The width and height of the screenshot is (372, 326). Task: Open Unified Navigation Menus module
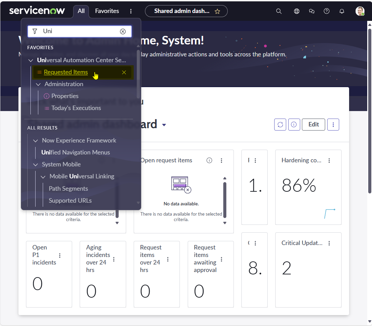76,152
